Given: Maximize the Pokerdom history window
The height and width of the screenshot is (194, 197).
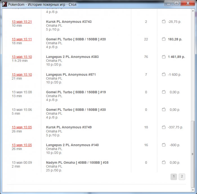Looking at the screenshot, I should click(x=177, y=3).
